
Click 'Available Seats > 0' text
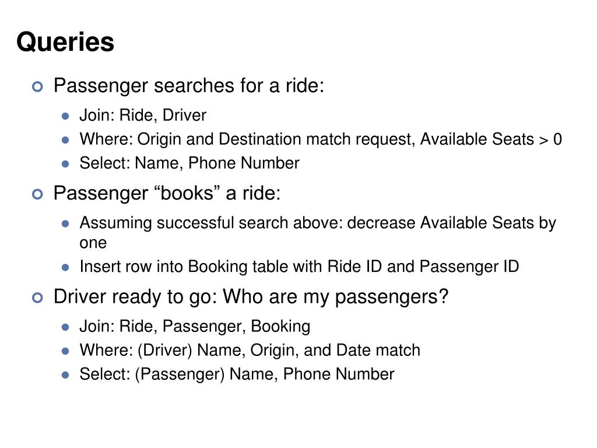tap(491, 139)
